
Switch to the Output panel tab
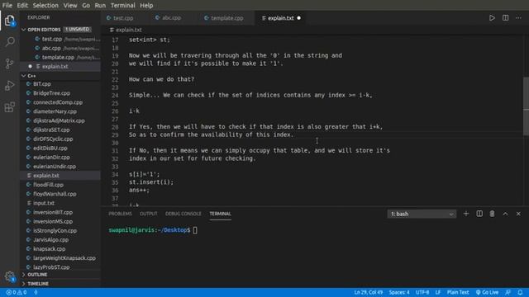coord(149,214)
